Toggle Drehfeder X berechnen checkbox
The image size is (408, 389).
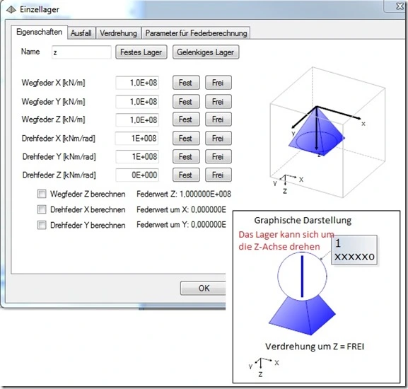pyautogui.click(x=42, y=209)
